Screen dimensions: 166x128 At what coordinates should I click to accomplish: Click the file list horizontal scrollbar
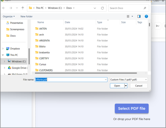[x=86, y=73]
